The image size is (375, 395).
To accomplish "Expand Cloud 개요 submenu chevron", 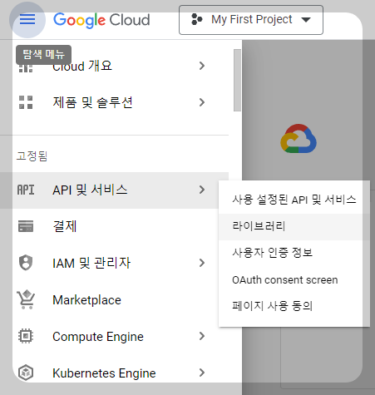I will [202, 66].
